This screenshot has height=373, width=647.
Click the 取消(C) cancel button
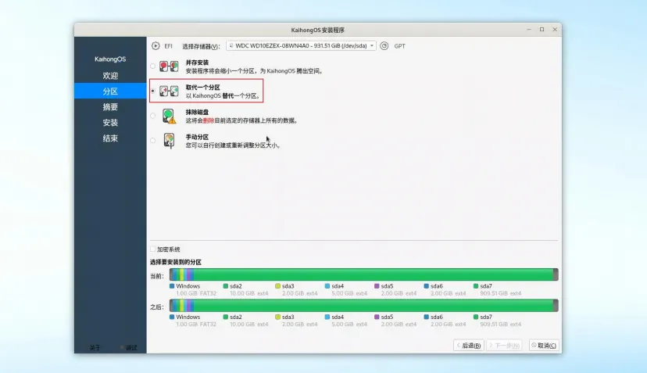[x=544, y=346]
